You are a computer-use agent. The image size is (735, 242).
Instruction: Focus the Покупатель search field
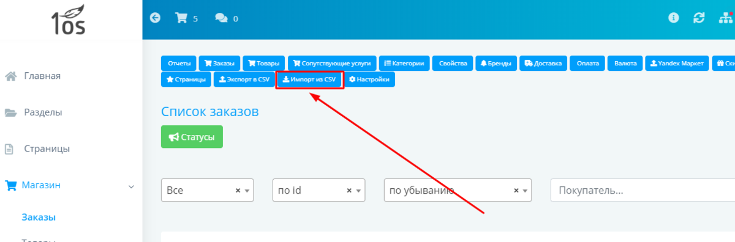[643, 190]
